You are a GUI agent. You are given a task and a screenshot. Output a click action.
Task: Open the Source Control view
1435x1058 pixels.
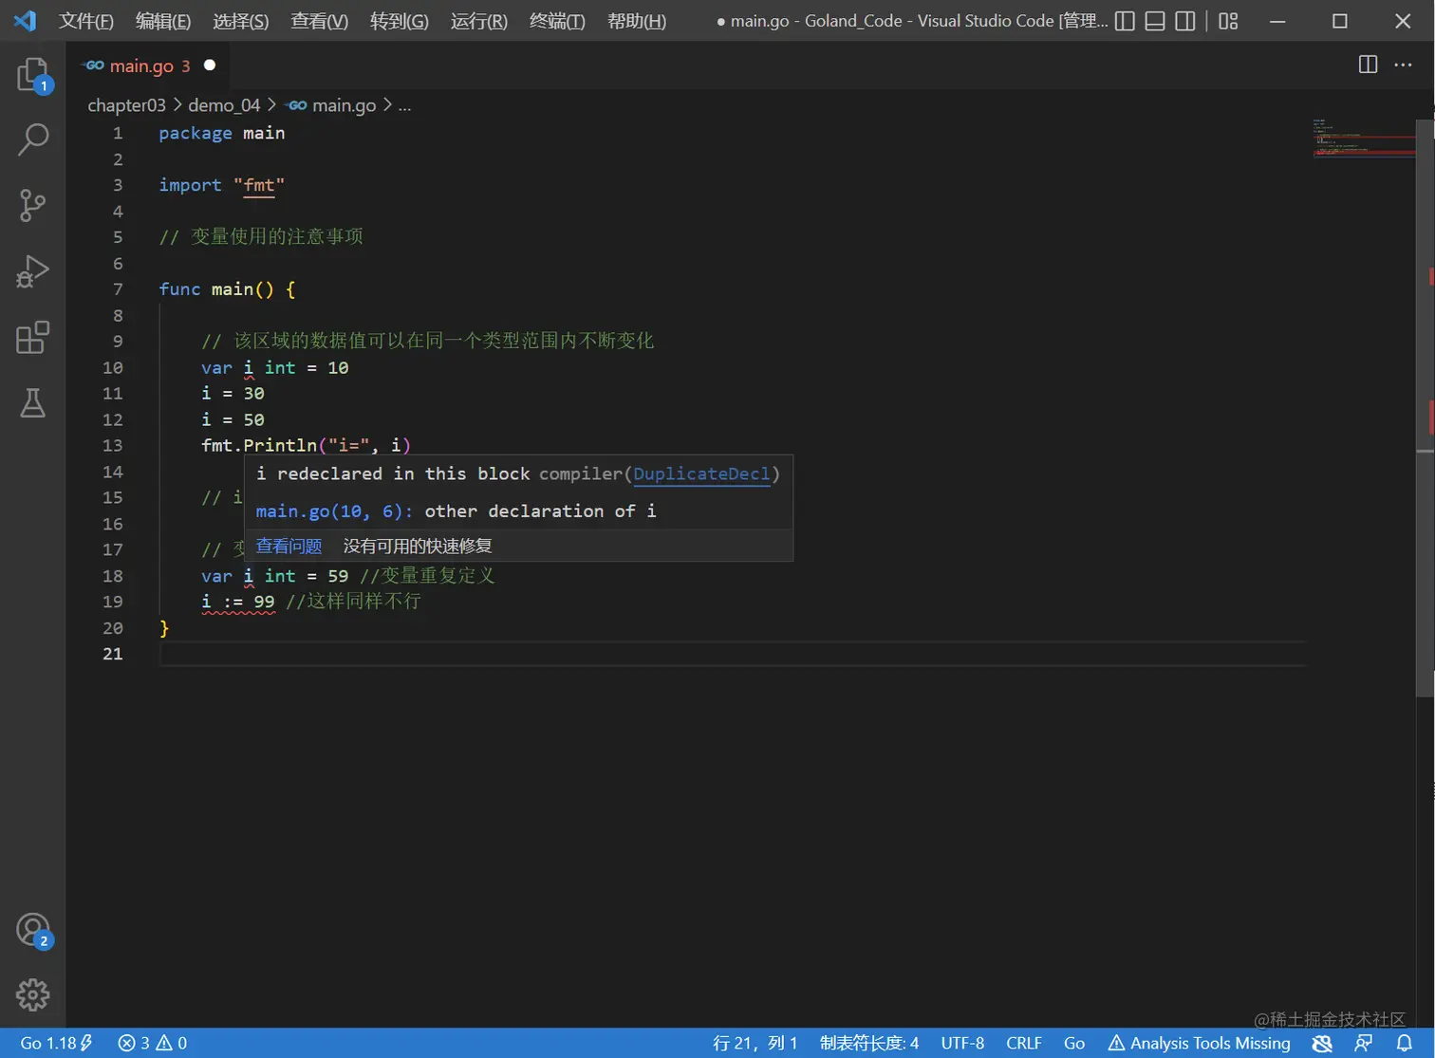point(33,205)
